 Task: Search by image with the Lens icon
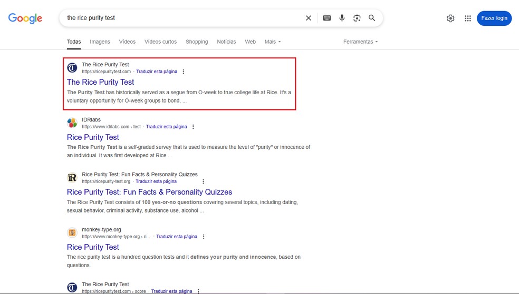click(357, 18)
